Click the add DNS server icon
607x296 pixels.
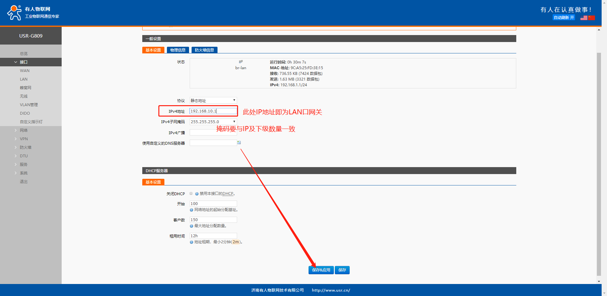click(239, 143)
